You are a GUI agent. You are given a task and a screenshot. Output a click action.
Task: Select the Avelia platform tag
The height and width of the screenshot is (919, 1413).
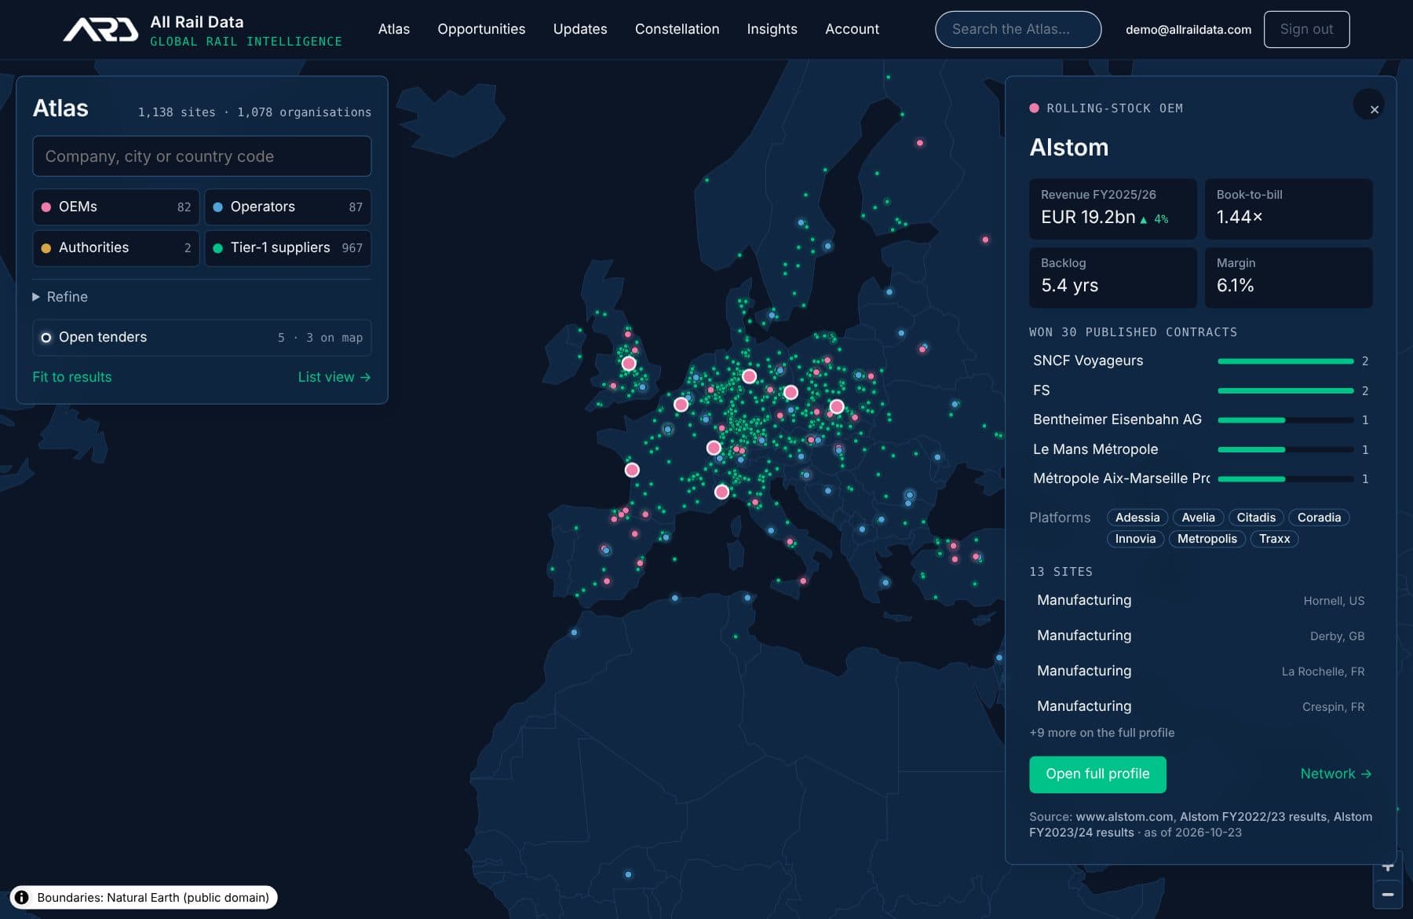[1198, 518]
